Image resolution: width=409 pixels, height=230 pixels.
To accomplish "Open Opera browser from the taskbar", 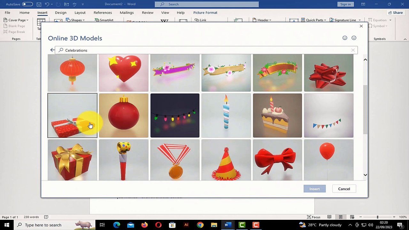I will [x=158, y=225].
